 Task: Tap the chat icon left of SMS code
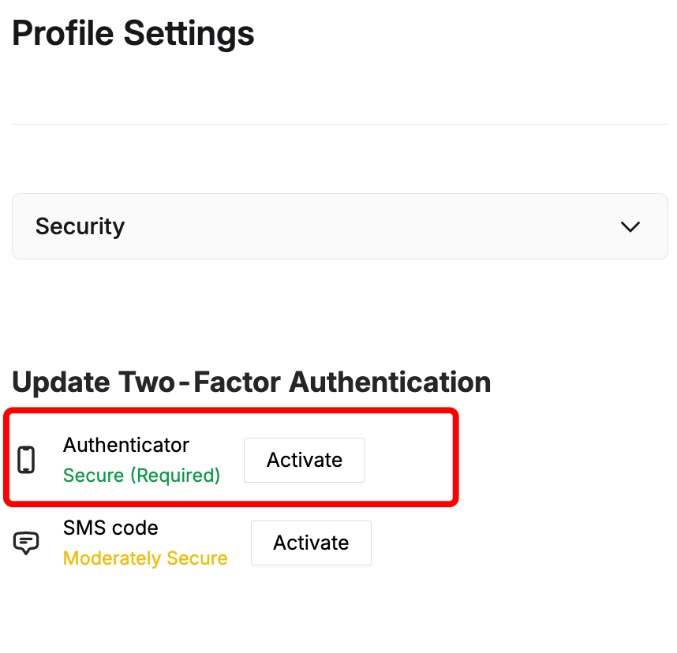(x=27, y=543)
